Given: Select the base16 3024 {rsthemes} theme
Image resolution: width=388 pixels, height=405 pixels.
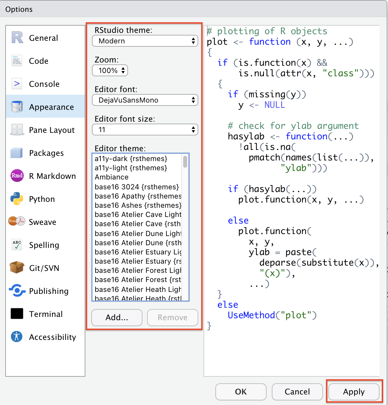Looking at the screenshot, I should (137, 187).
